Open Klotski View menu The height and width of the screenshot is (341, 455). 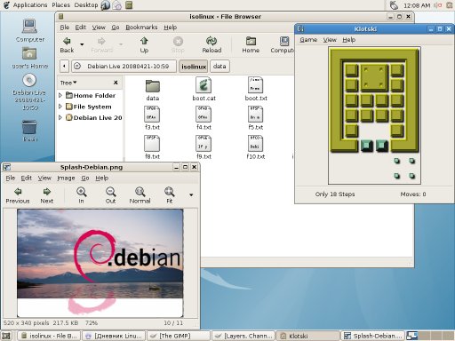pyautogui.click(x=330, y=40)
